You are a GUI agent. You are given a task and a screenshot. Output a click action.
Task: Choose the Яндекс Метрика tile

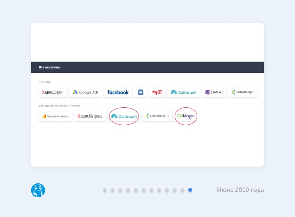90,116
